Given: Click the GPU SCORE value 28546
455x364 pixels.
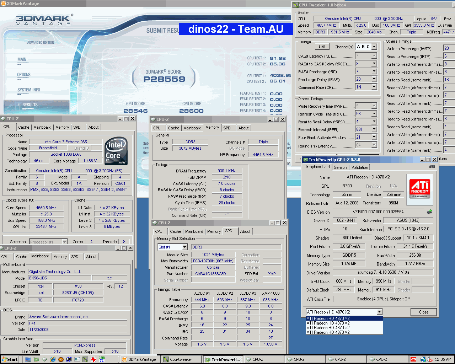Looking at the screenshot, I should pyautogui.click(x=135, y=111).
